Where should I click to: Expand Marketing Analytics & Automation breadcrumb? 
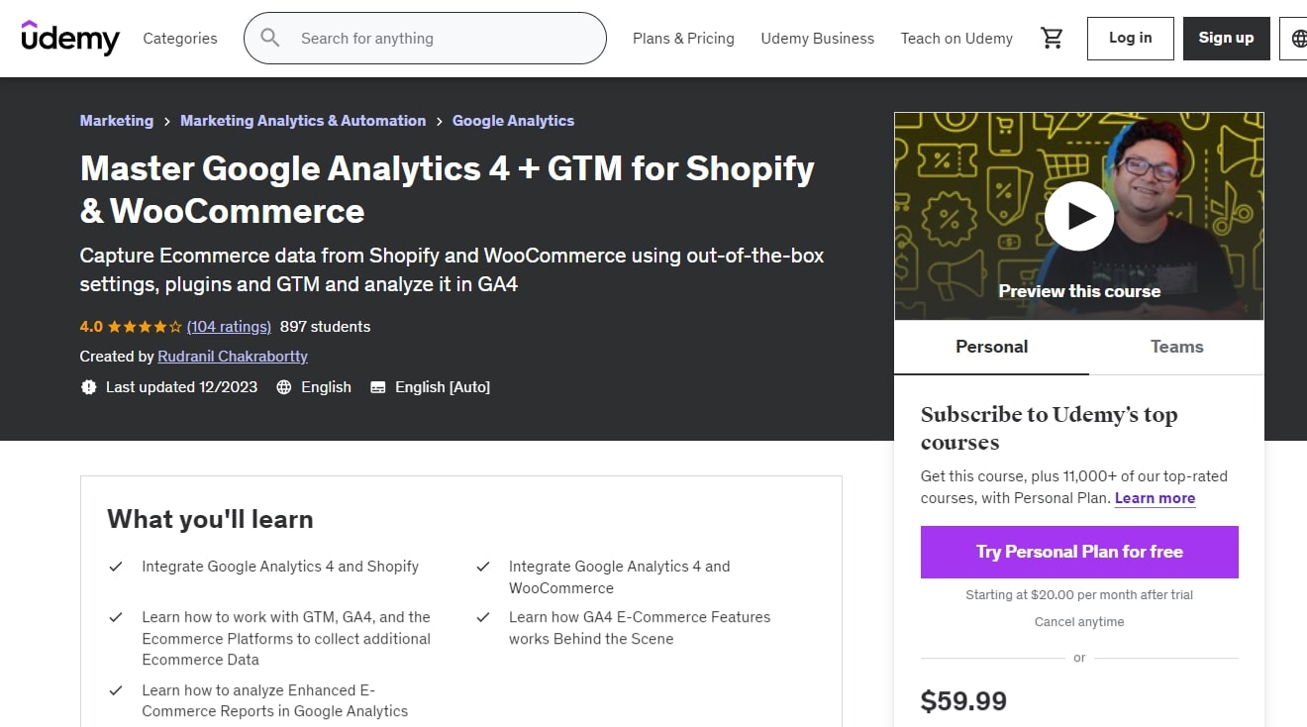tap(303, 120)
